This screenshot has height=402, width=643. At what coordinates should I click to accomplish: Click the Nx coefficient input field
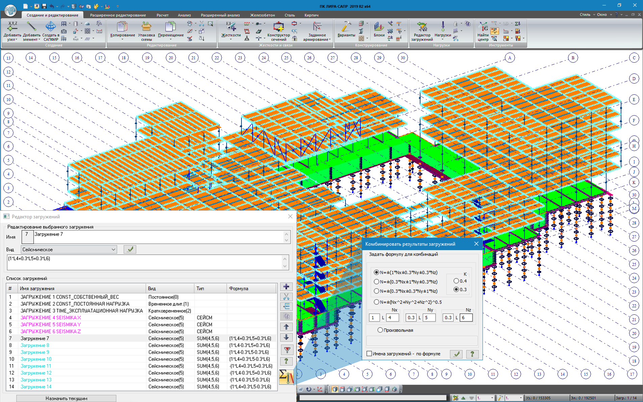[374, 317]
